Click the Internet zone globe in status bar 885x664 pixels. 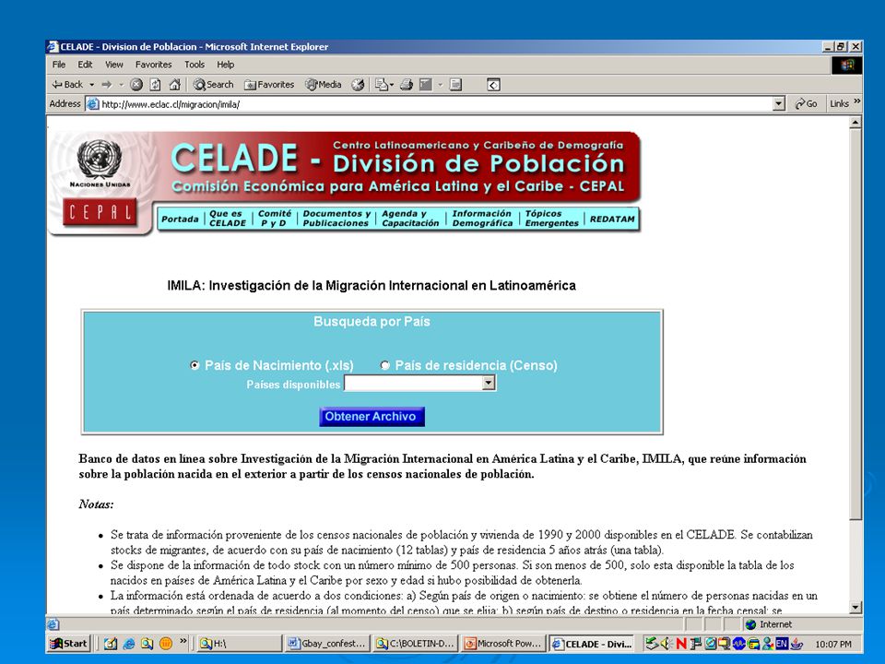pyautogui.click(x=750, y=624)
